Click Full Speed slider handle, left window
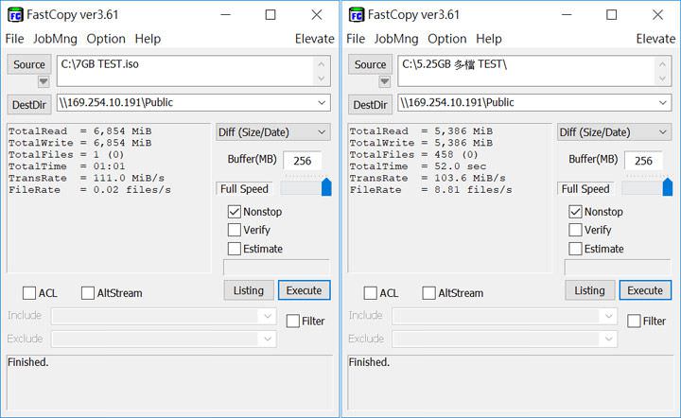This screenshot has height=418, width=681. pyautogui.click(x=326, y=186)
